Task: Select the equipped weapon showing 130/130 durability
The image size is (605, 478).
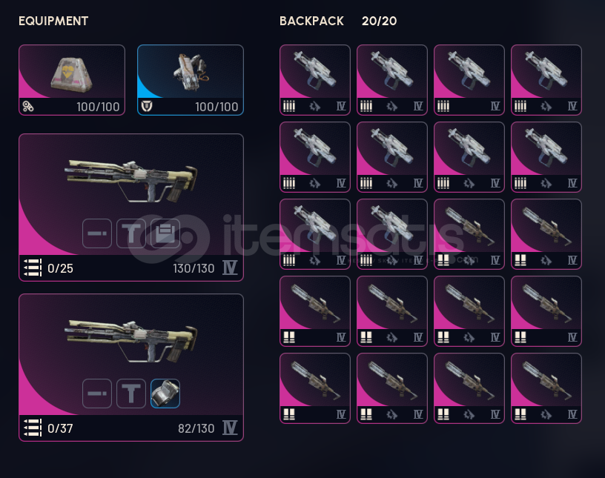Action: [131, 208]
